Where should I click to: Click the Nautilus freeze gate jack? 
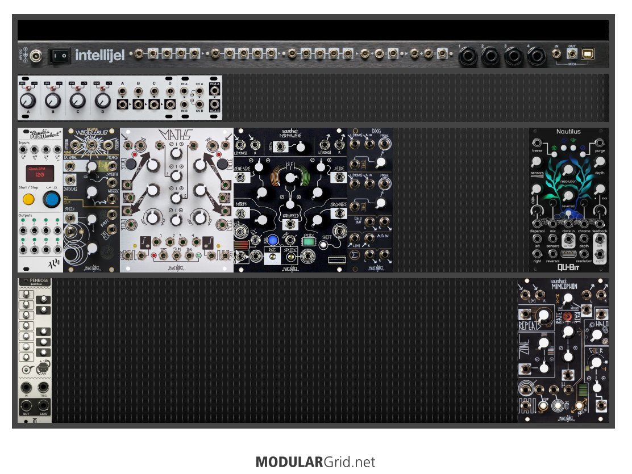(537, 143)
